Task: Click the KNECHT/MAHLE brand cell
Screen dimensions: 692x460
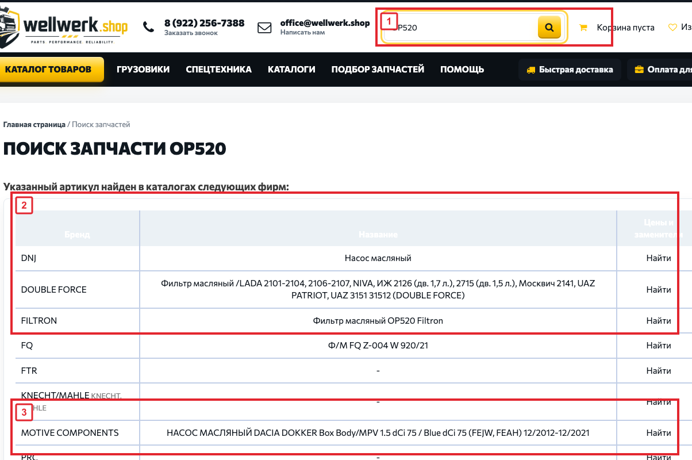Action: point(78,402)
